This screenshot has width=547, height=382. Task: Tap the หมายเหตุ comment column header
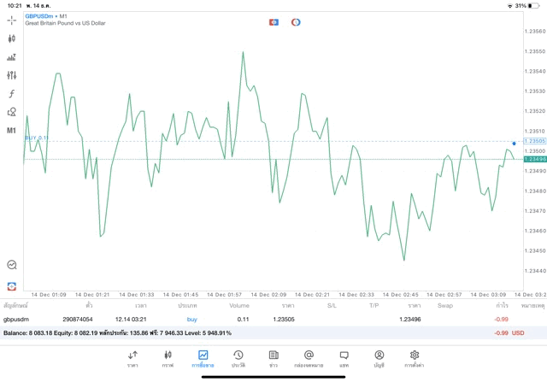[532, 306]
